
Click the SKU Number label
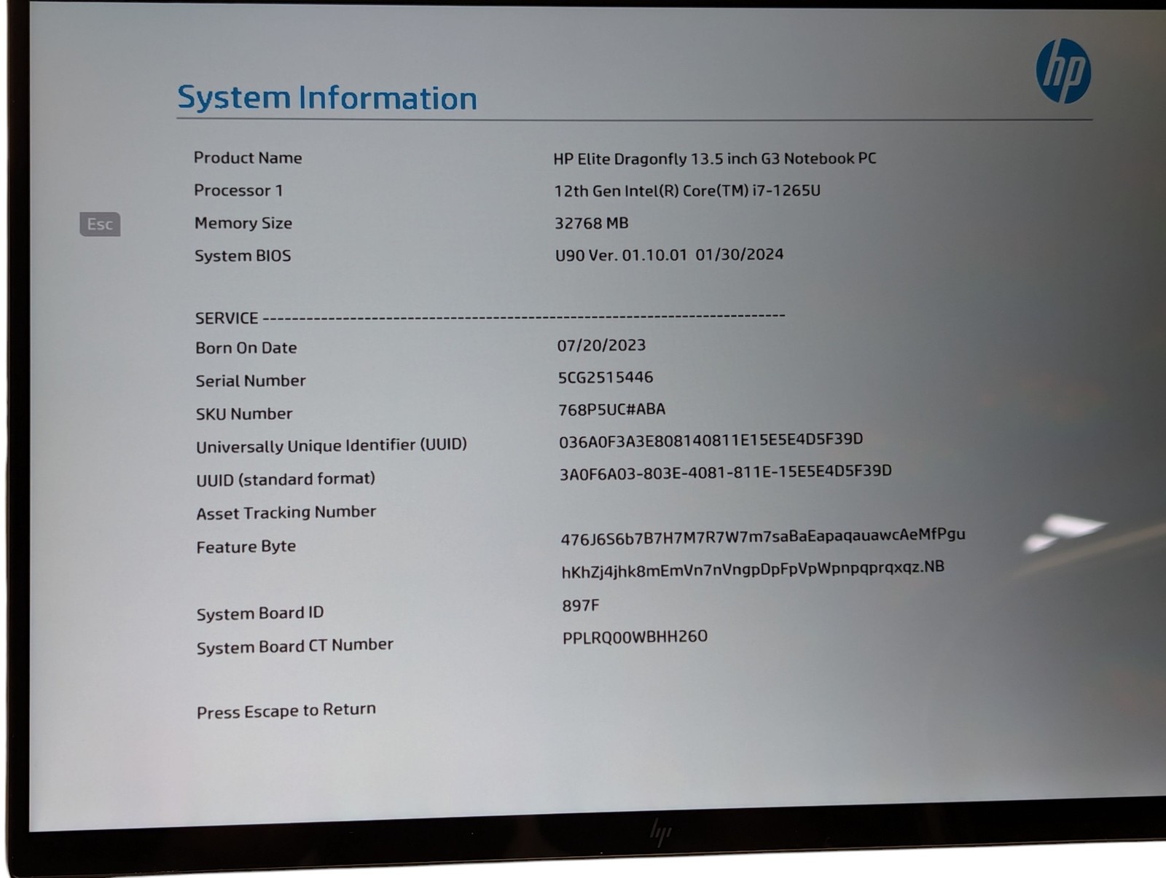pyautogui.click(x=244, y=414)
